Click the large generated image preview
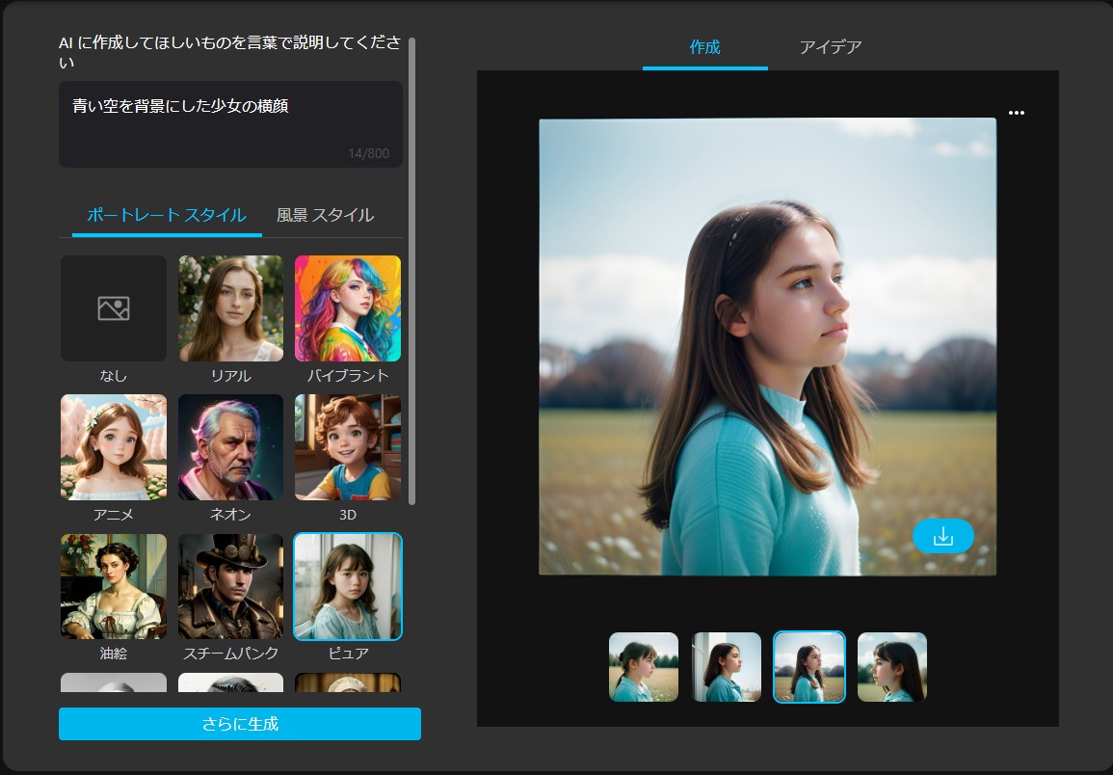This screenshot has height=775, width=1113. [767, 347]
